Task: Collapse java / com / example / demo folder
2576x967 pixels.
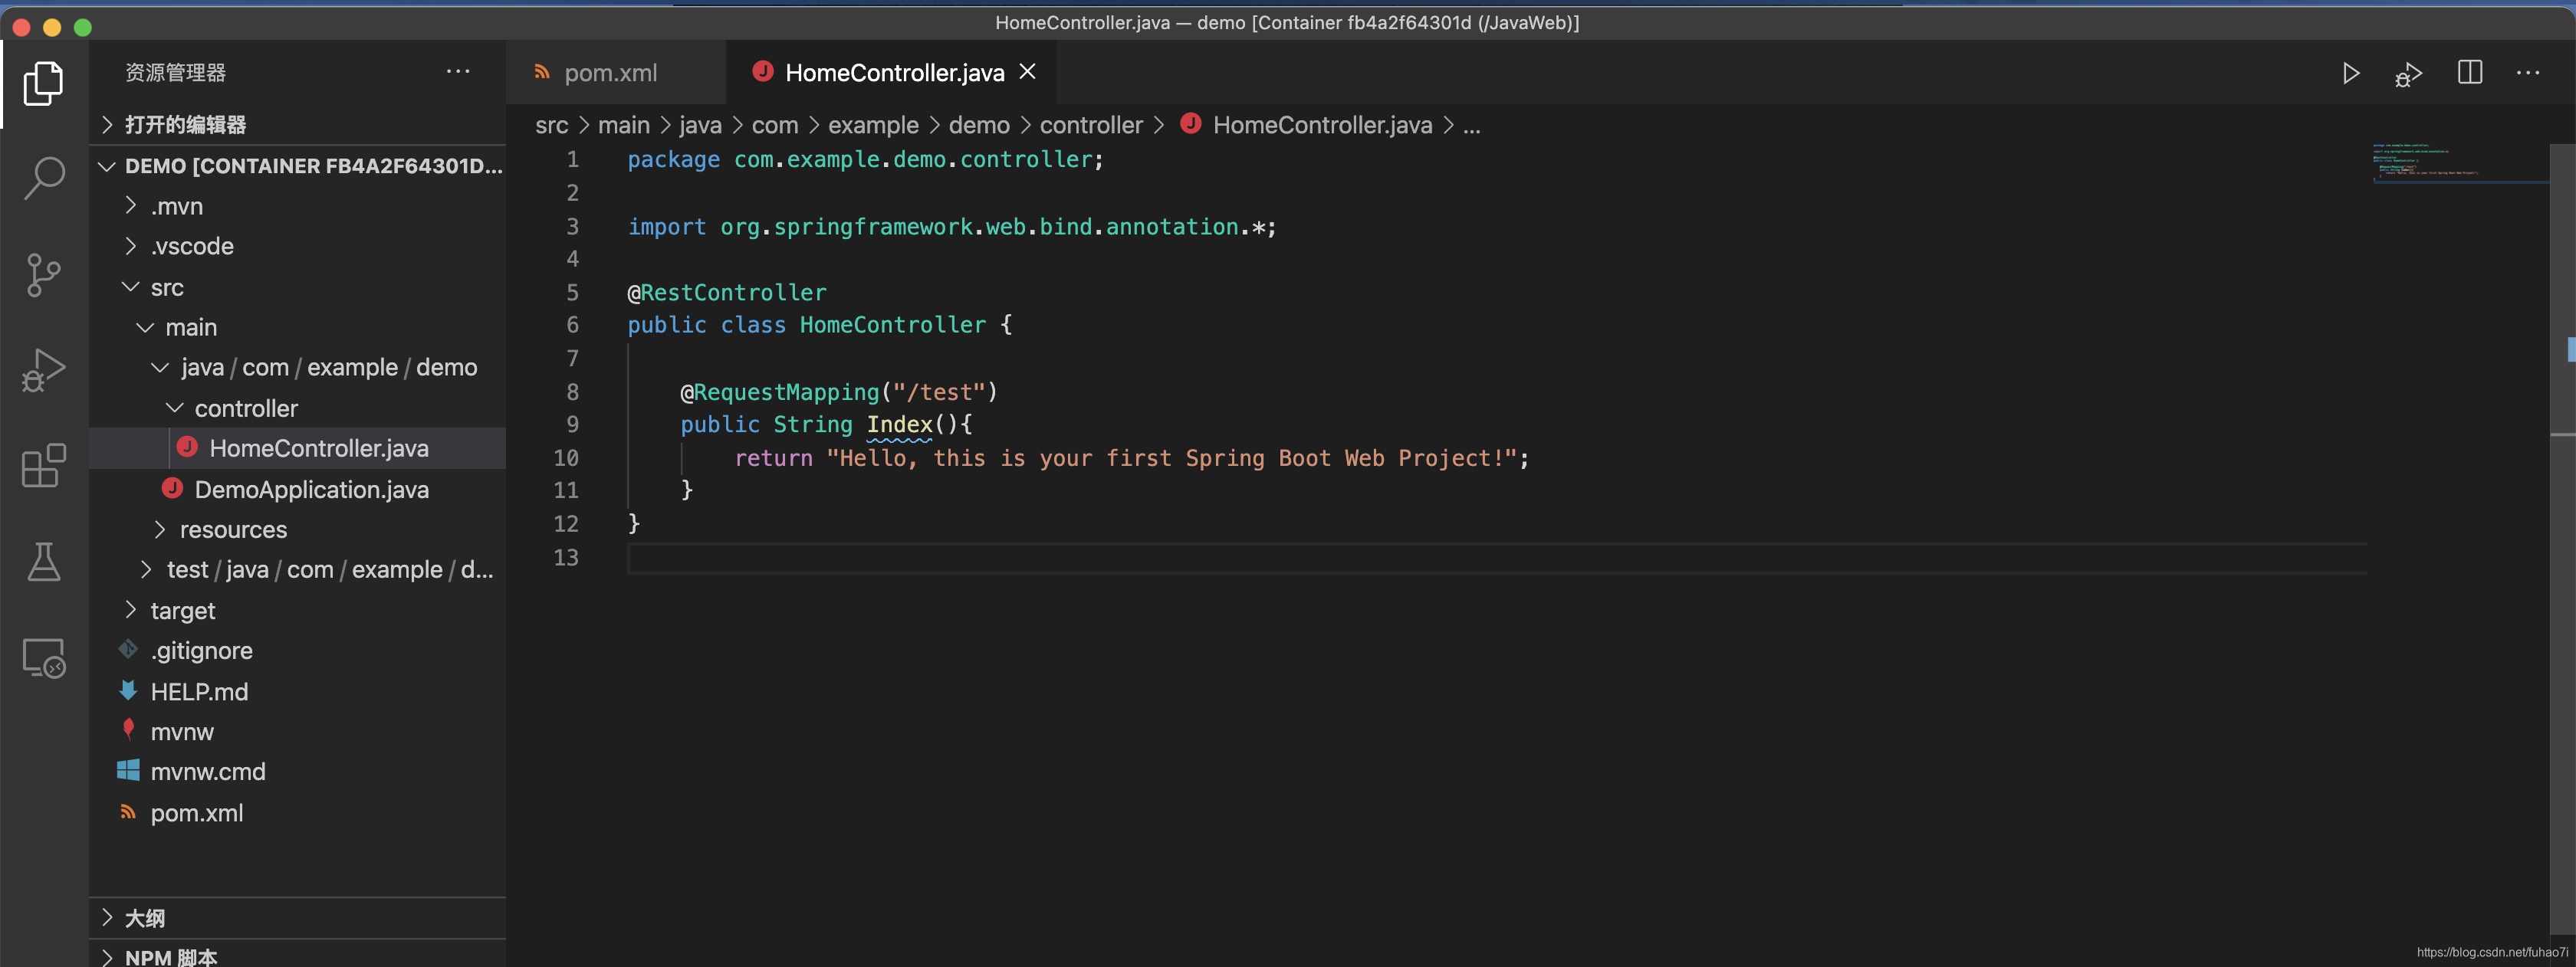Action: [x=297, y=368]
